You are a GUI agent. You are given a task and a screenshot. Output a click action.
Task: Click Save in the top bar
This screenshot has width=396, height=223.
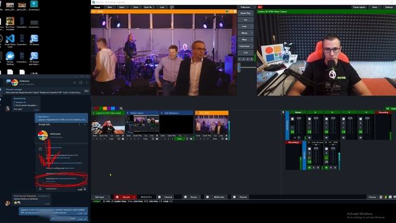[136, 7]
